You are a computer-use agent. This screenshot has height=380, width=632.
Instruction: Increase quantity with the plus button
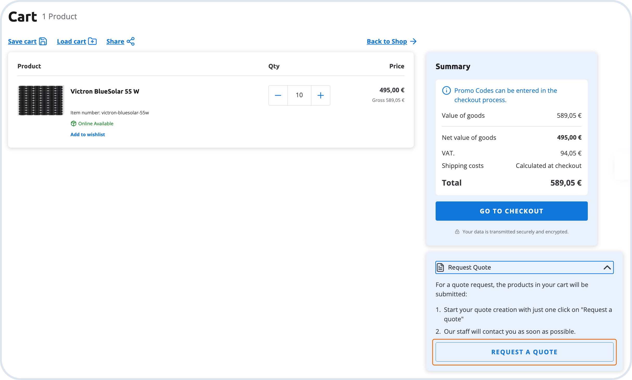click(x=321, y=95)
